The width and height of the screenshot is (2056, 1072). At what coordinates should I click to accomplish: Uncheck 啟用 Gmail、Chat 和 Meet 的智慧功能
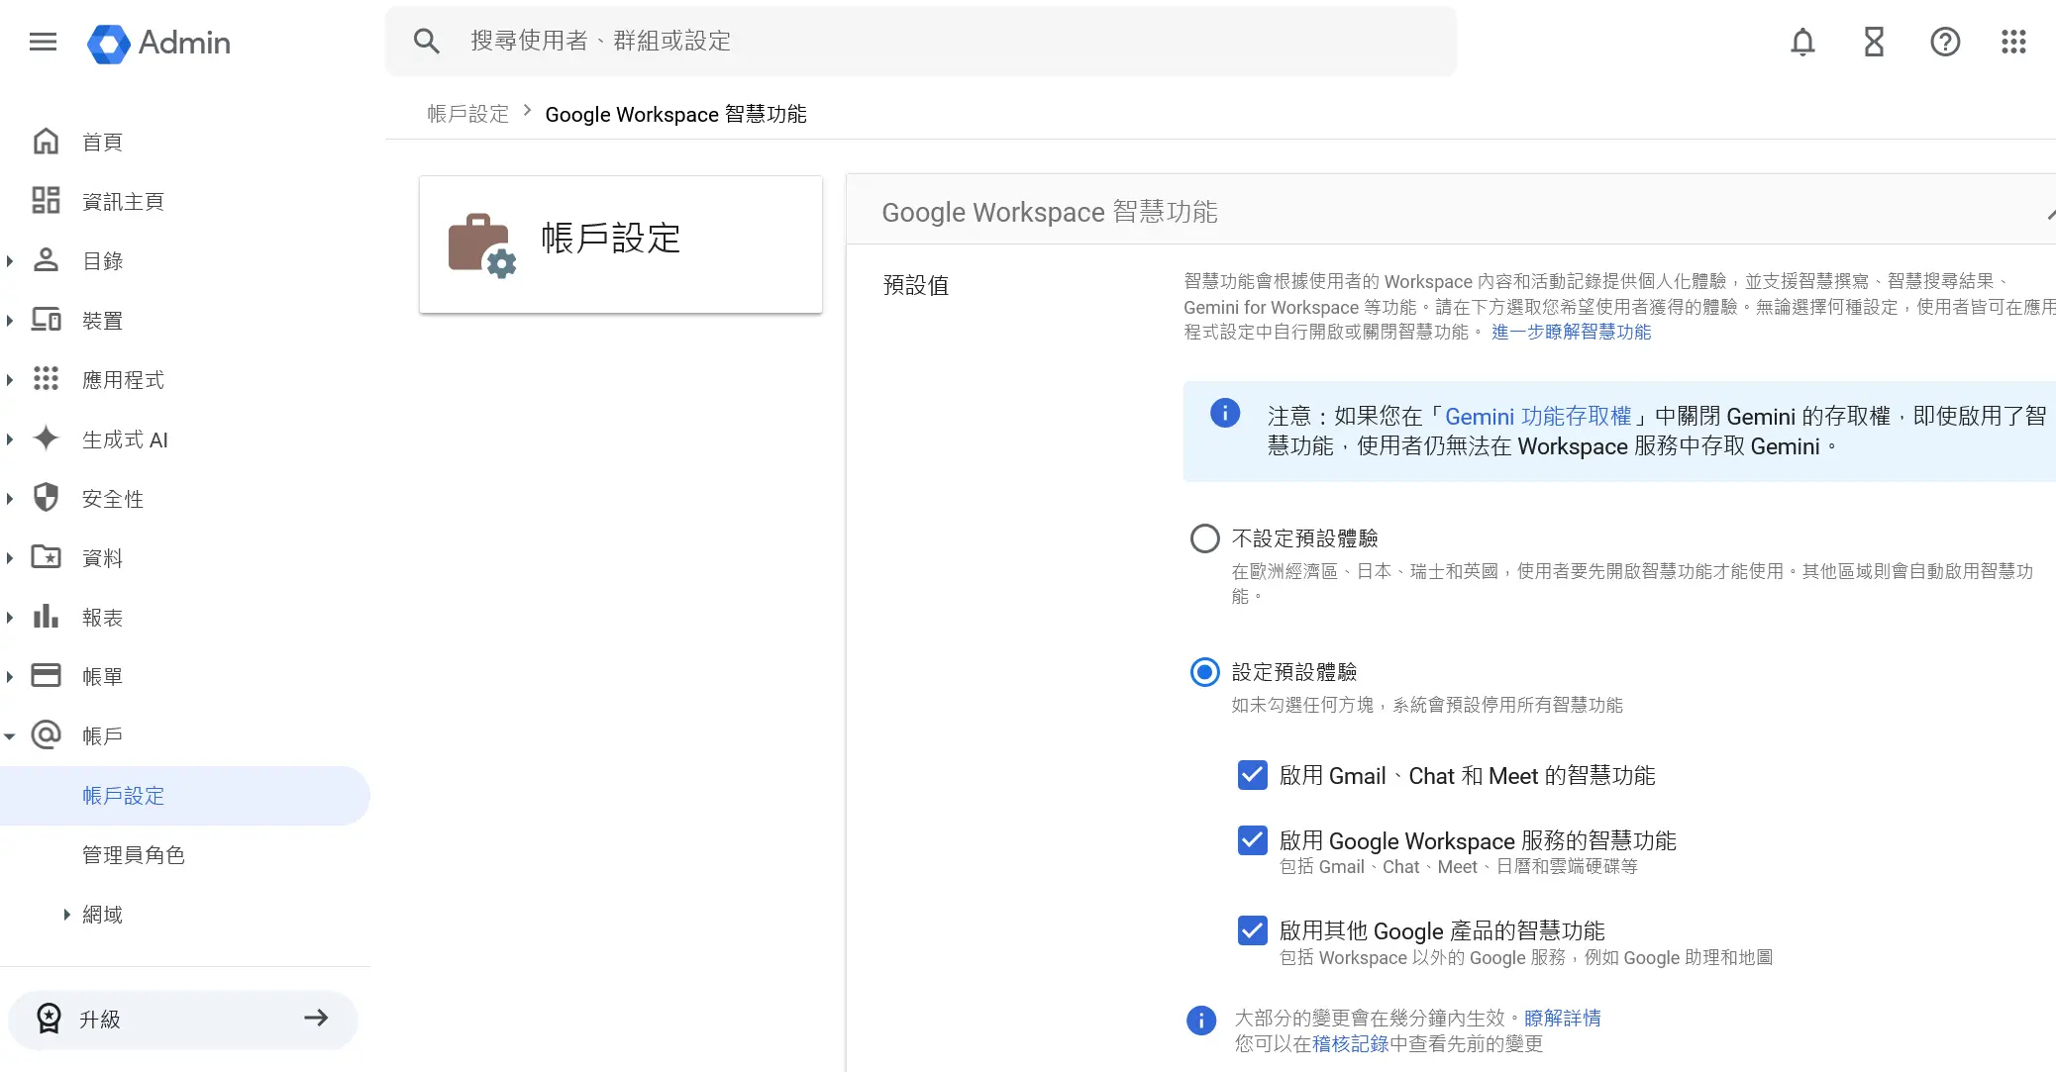point(1253,775)
